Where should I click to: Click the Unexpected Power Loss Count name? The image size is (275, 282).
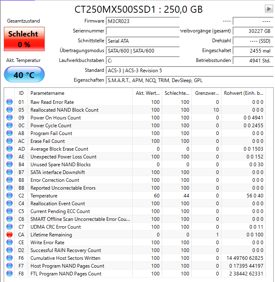point(63,157)
